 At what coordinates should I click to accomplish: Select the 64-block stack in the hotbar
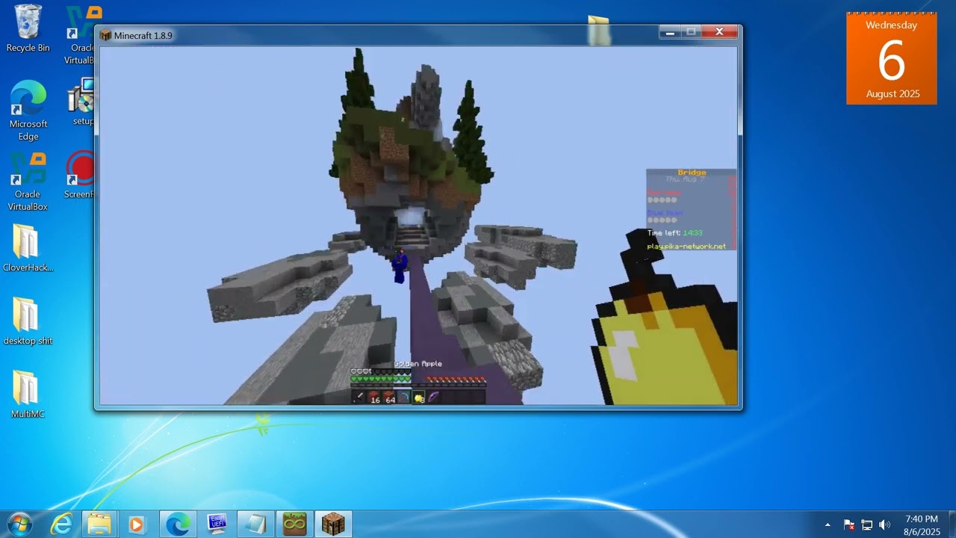tap(388, 398)
